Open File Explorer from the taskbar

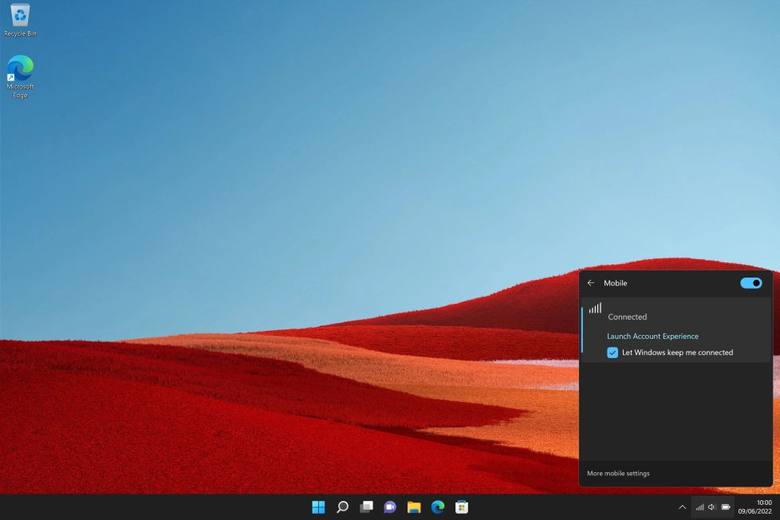point(413,506)
